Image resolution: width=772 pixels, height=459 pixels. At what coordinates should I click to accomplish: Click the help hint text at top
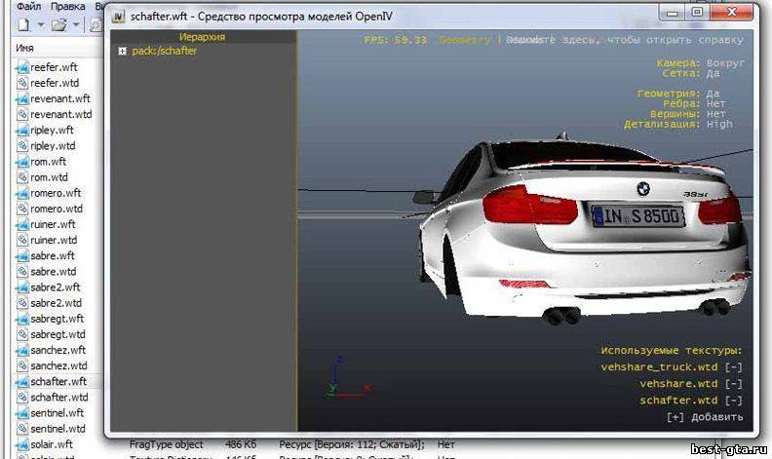pyautogui.click(x=624, y=40)
